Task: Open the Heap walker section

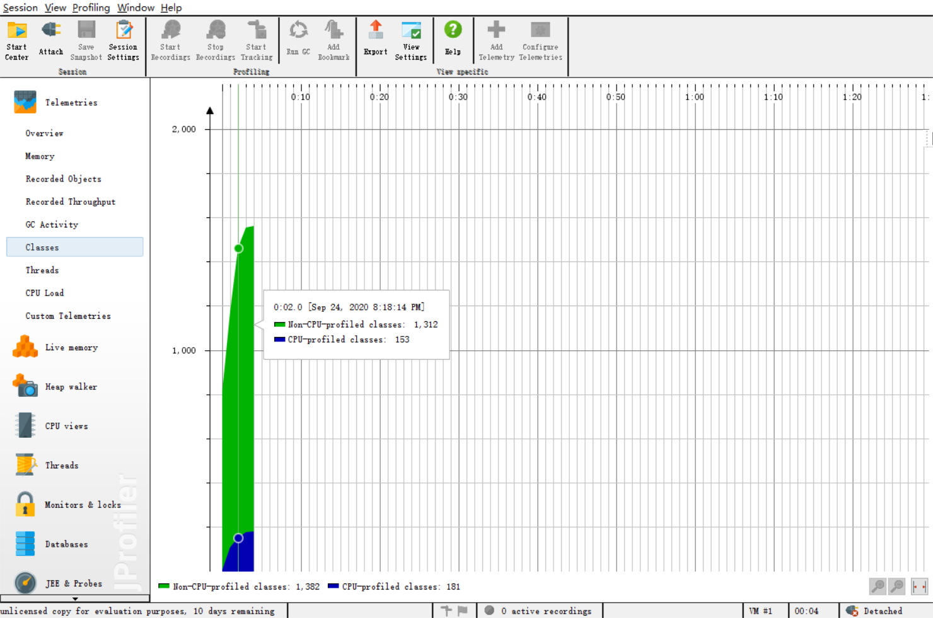Action: (56, 387)
